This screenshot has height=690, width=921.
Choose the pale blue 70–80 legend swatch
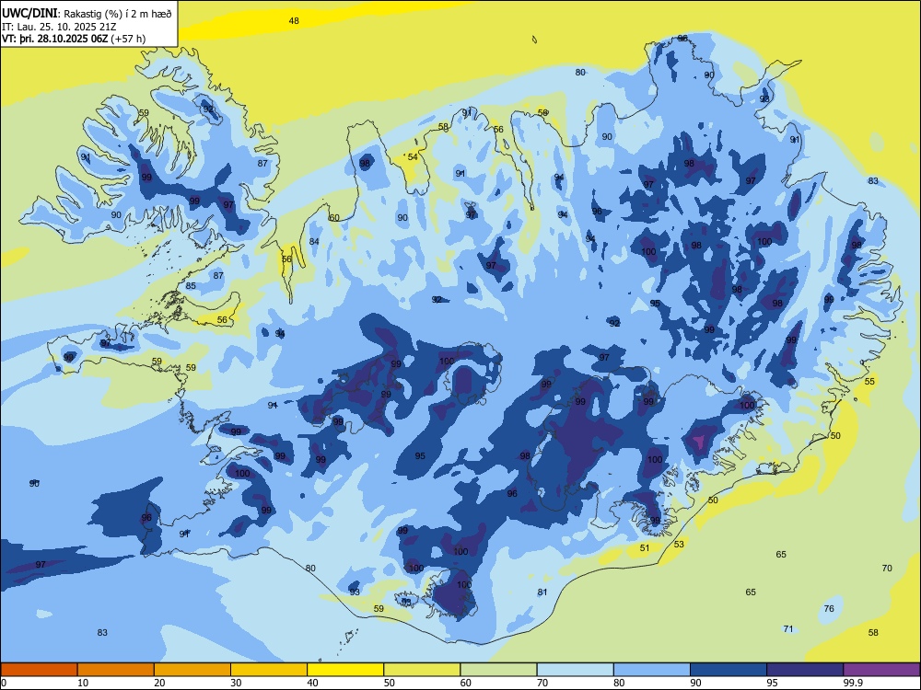[x=575, y=670]
